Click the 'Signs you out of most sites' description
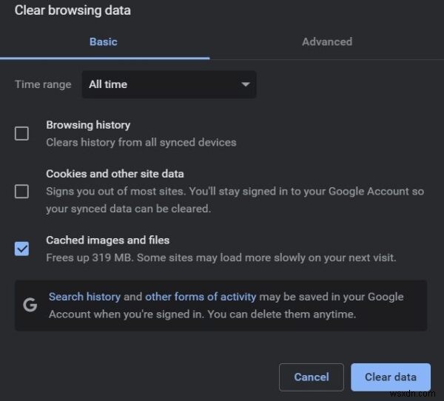The height and width of the screenshot is (401, 444). click(235, 192)
